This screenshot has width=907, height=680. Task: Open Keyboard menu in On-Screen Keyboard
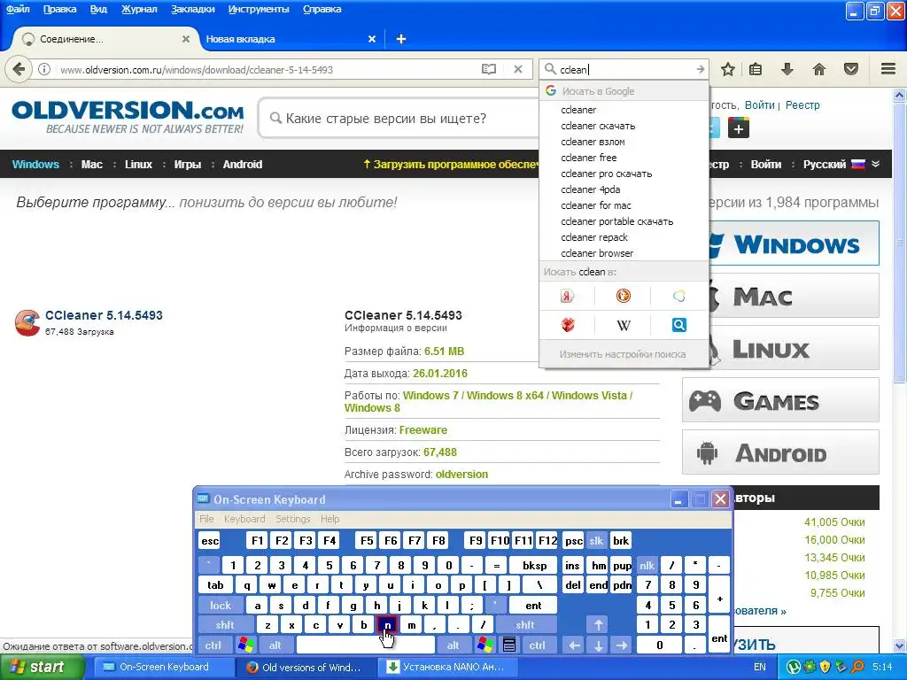tap(244, 519)
